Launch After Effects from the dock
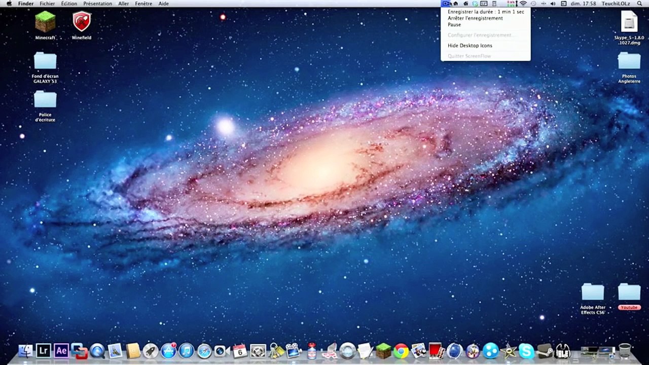Image resolution: width=649 pixels, height=365 pixels. pos(61,350)
